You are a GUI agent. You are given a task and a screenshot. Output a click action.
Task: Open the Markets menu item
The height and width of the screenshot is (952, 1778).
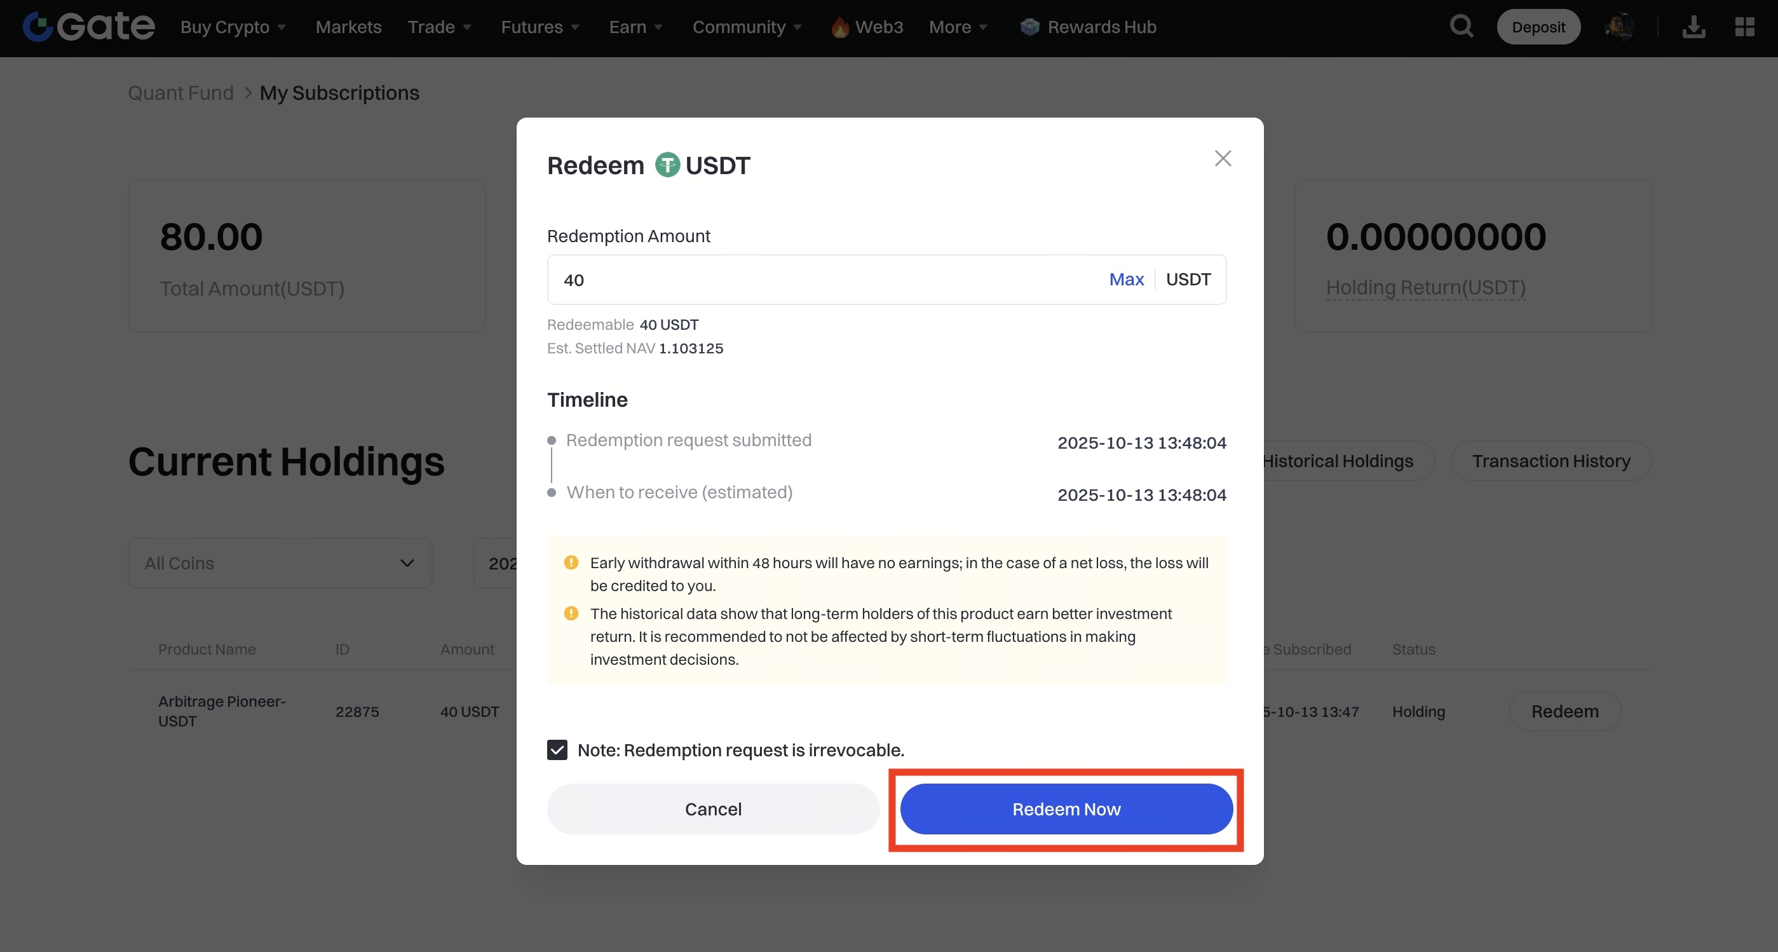[348, 27]
